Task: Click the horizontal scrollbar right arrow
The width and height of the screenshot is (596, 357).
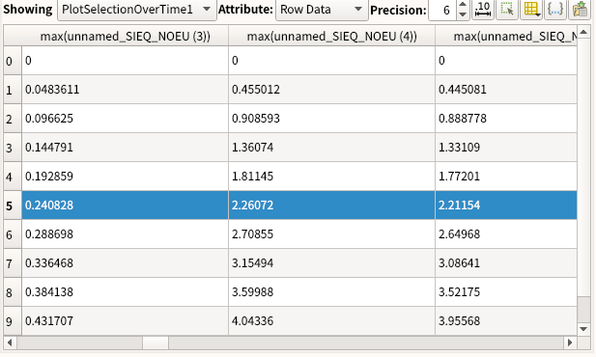Action: [x=570, y=343]
